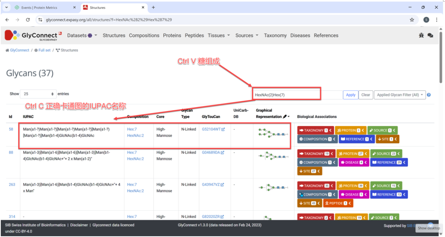This screenshot has width=445, height=237.
Task: Click the HexNAc(2)Hex(7) composition filter field
Action: pyautogui.click(x=286, y=95)
